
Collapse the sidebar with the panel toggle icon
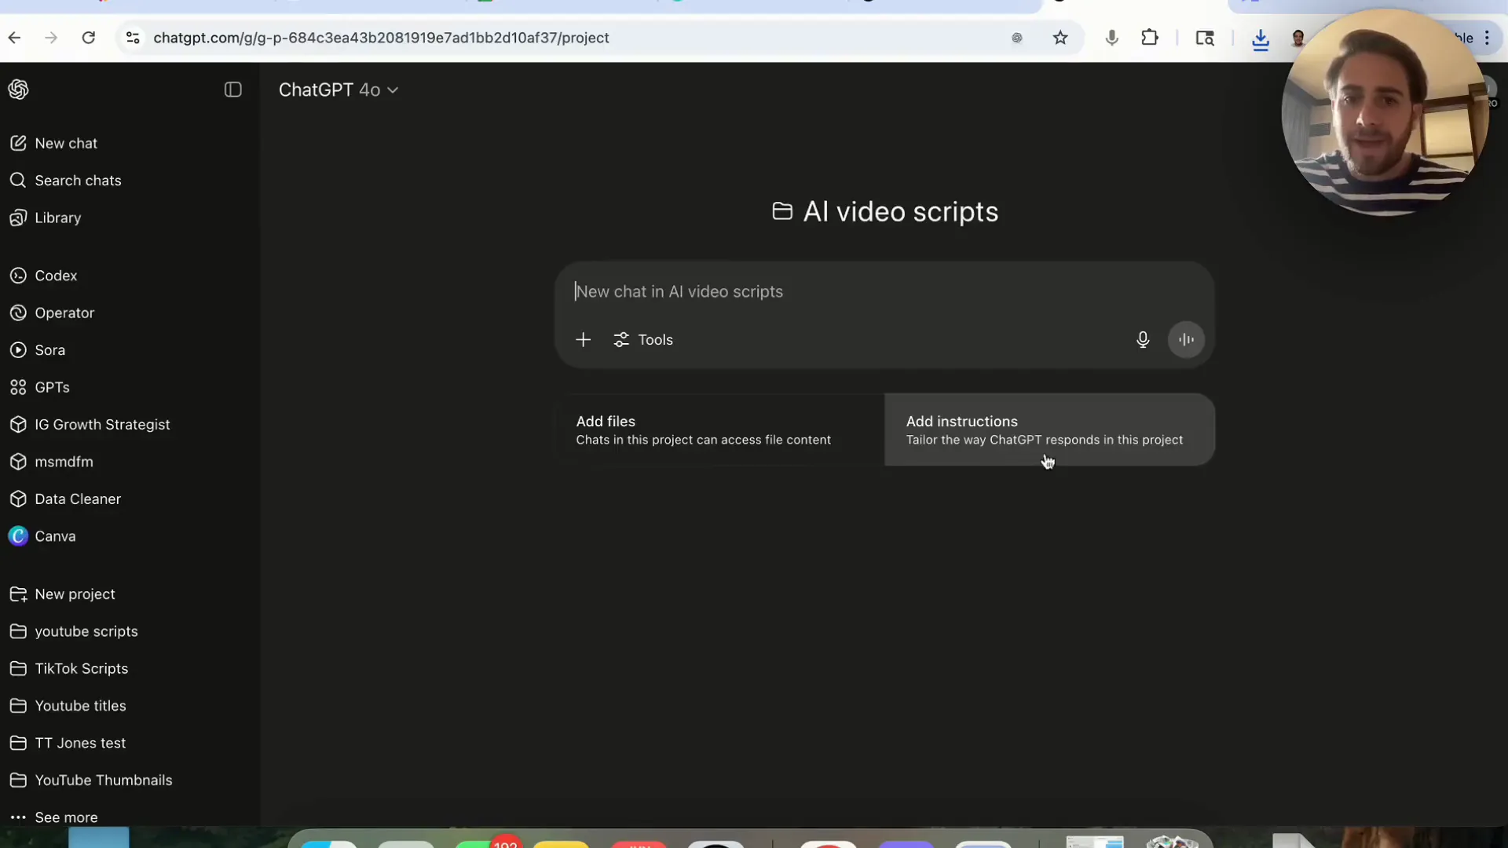click(233, 90)
